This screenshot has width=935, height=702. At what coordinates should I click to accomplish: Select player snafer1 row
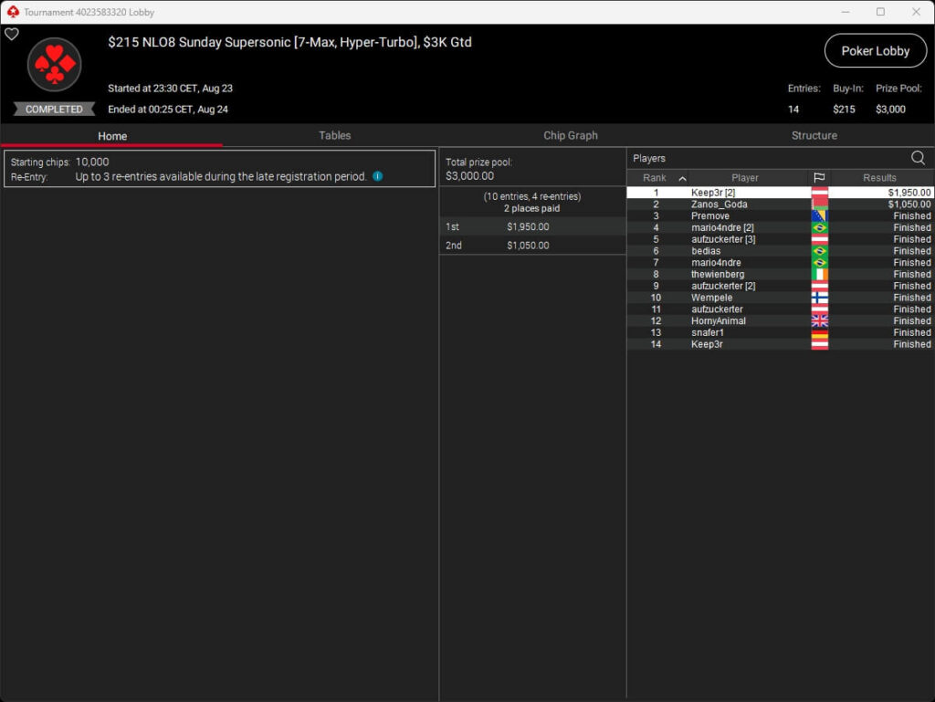pos(780,332)
